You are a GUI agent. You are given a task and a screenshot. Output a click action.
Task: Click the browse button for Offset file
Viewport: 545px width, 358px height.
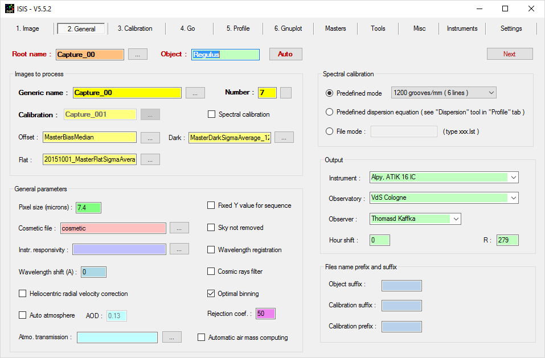[150, 138]
